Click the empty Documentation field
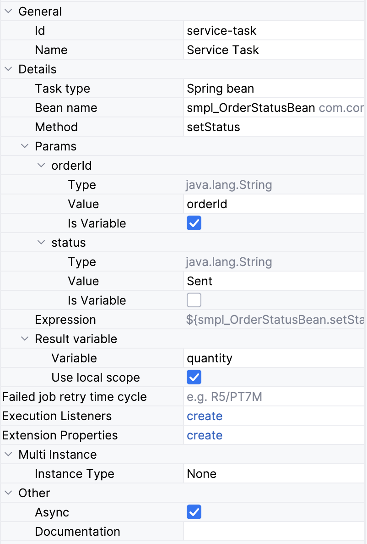367x544 pixels. [x=275, y=532]
